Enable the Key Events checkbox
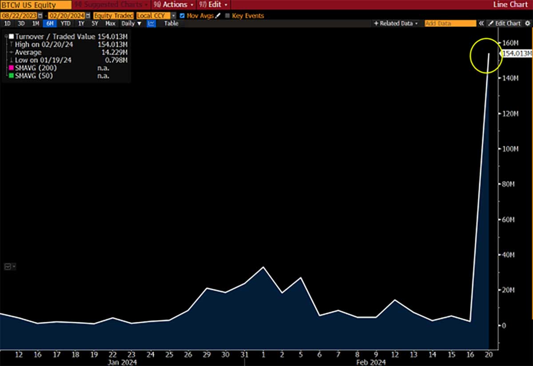Screen dimensions: 533x366 (227, 16)
